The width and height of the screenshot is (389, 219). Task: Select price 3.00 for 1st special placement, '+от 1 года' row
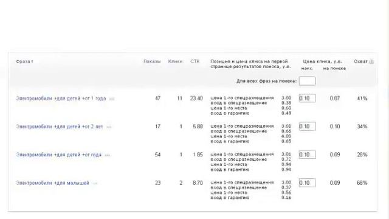point(286,98)
